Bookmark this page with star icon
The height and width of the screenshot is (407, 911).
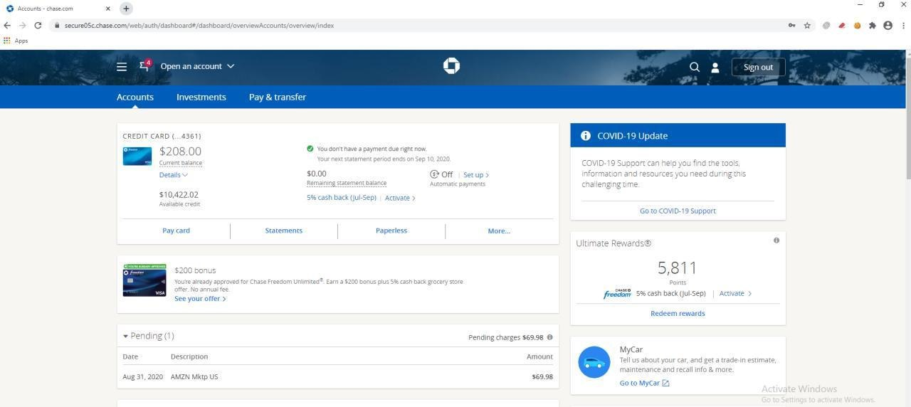807,26
